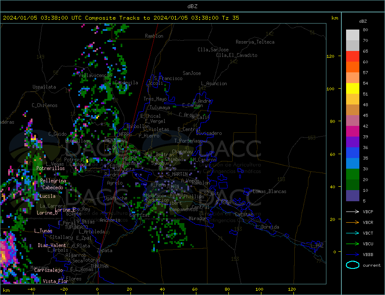Click the TUPUNGATO map label
Viewport: 385px width, 295px height.
(76, 227)
